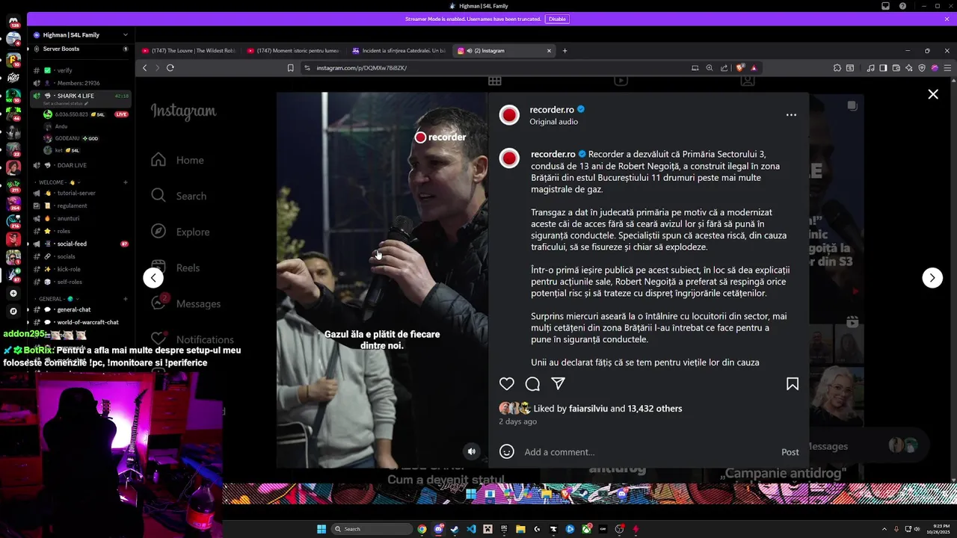Open Google Chrome from taskbar
This screenshot has width=957, height=538.
[x=422, y=529]
